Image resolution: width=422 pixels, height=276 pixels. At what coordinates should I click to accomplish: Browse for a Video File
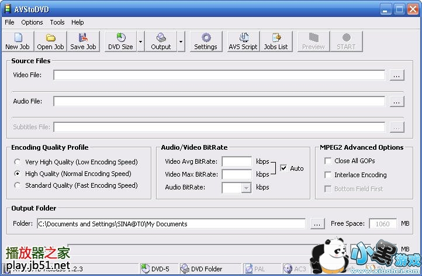click(397, 75)
